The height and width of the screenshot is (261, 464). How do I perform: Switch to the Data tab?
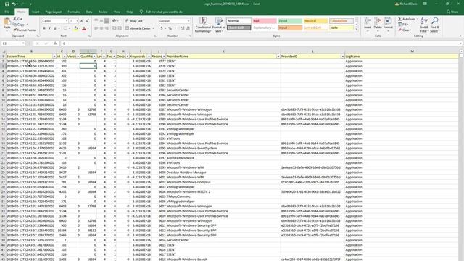coord(89,12)
